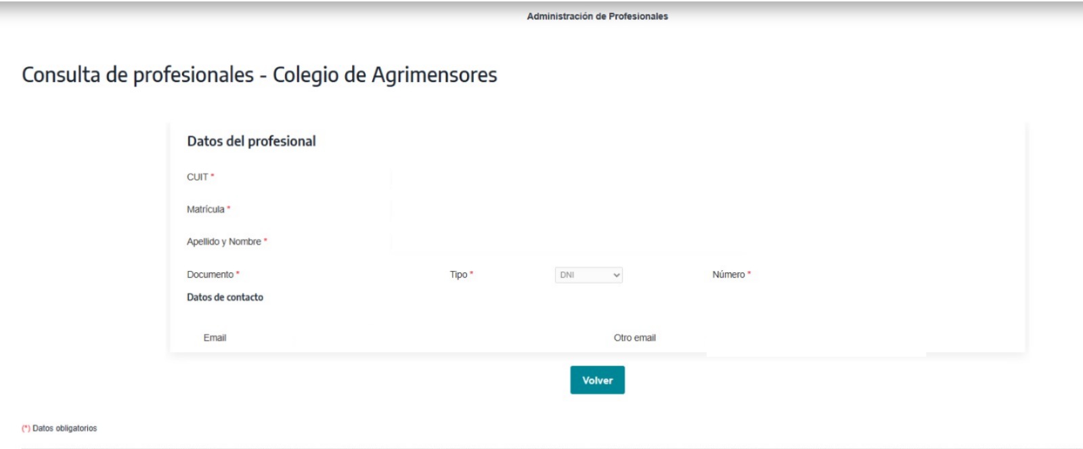Viewport: 1083px width, 449px height.
Task: Click the Administración de Profesionales header text
Action: tap(597, 16)
